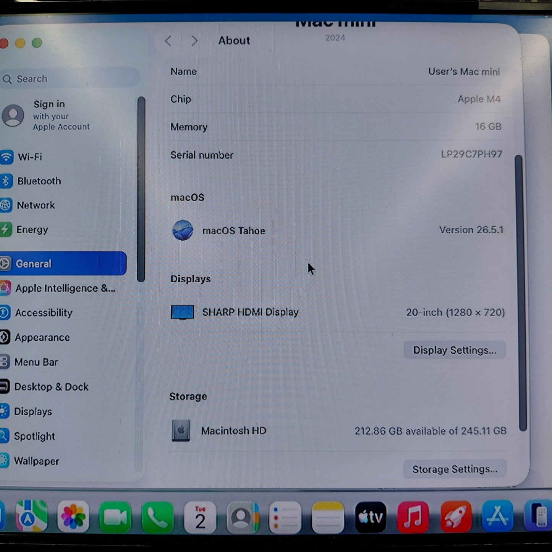This screenshot has height=552, width=552.
Task: Open Calendar showing Tue 2
Action: (200, 517)
